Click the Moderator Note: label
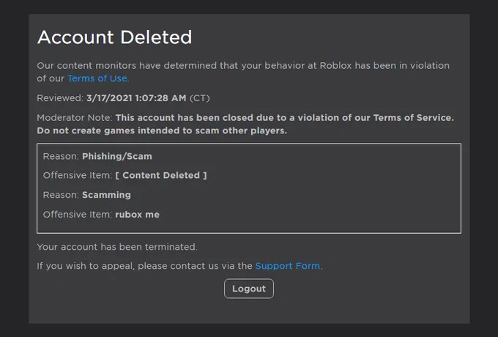Viewport: 498px width, 337px height. pyautogui.click(x=75, y=118)
